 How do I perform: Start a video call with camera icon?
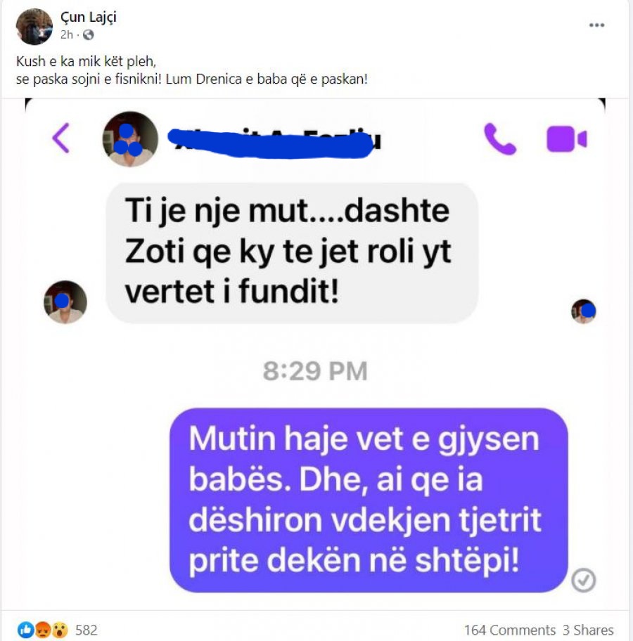click(567, 139)
